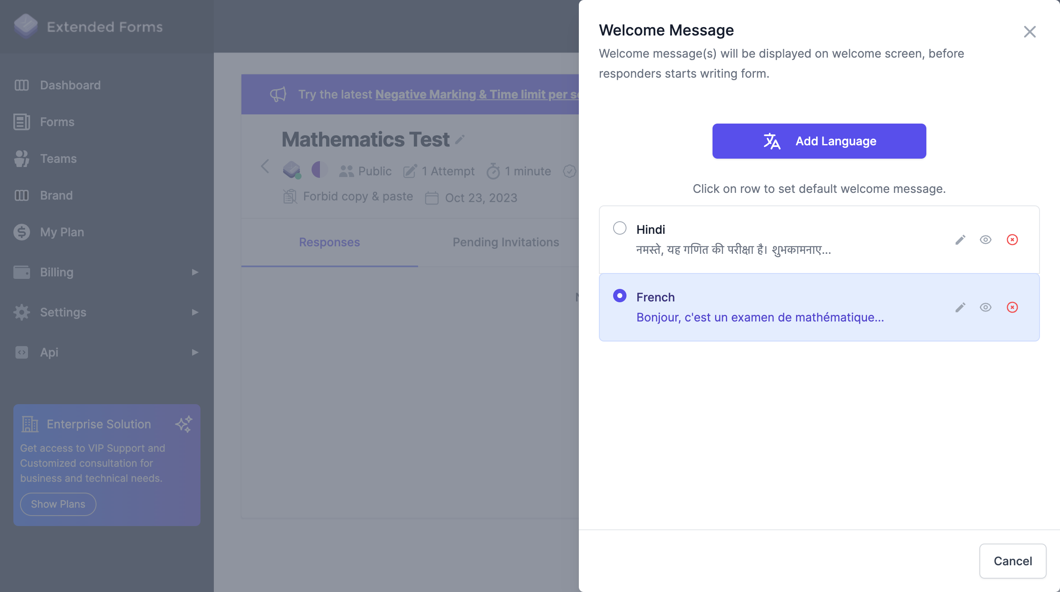Image resolution: width=1060 pixels, height=592 pixels.
Task: View My Plan from the sidebar
Action: (61, 232)
